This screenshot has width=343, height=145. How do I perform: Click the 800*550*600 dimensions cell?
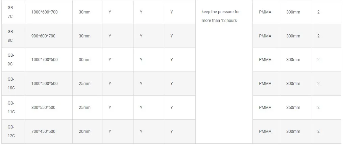[x=43, y=108]
